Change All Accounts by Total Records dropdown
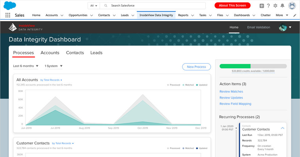This screenshot has height=157, width=300. click(51, 80)
